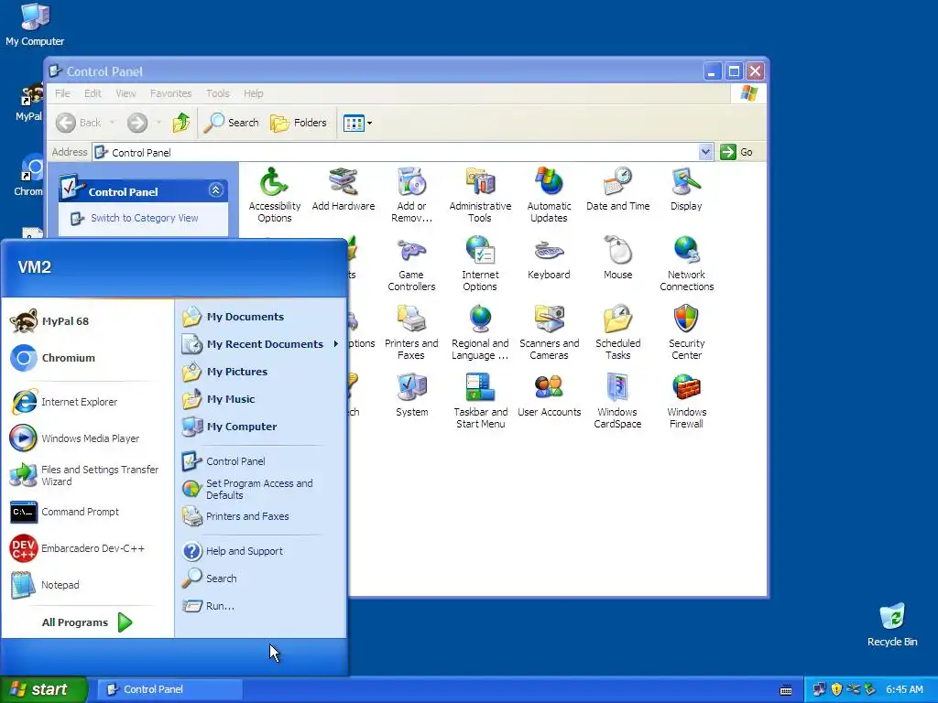This screenshot has width=938, height=703.
Task: Launch Windows Media Player
Action: coord(87,438)
